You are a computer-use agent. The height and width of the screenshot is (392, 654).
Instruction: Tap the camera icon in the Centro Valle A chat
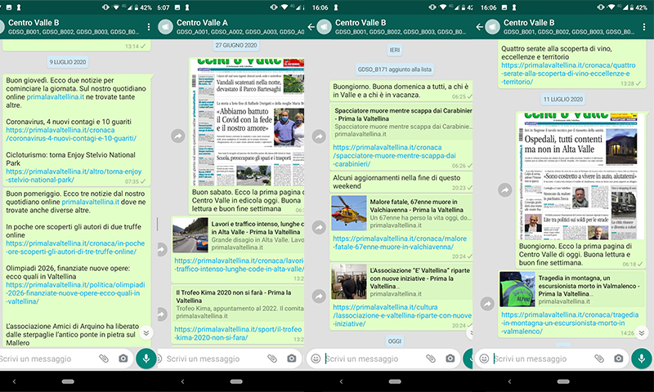pyautogui.click(x=292, y=359)
